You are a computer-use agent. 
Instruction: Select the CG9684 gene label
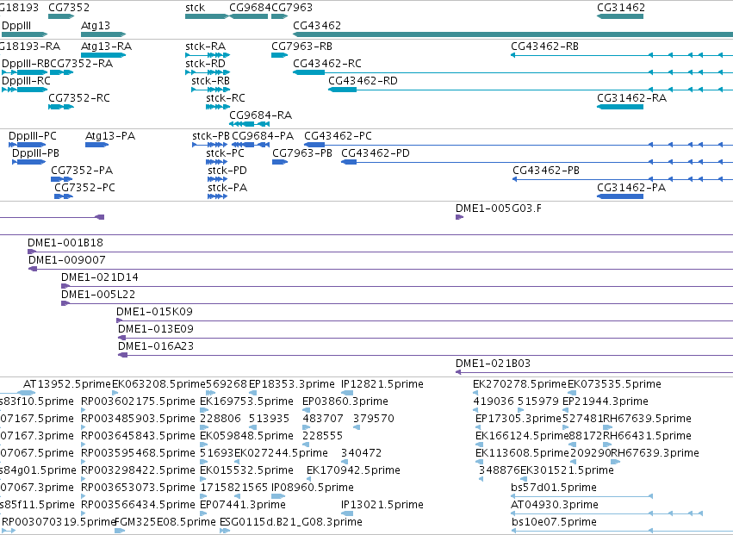250,8
